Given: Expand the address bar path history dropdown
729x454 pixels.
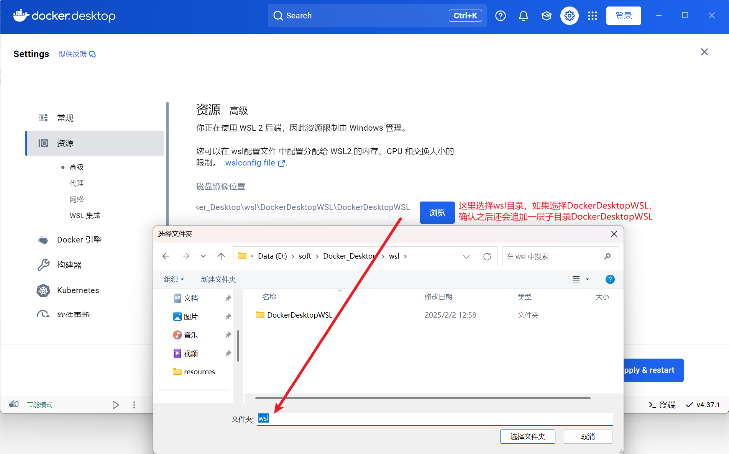Looking at the screenshot, I should 466,256.
